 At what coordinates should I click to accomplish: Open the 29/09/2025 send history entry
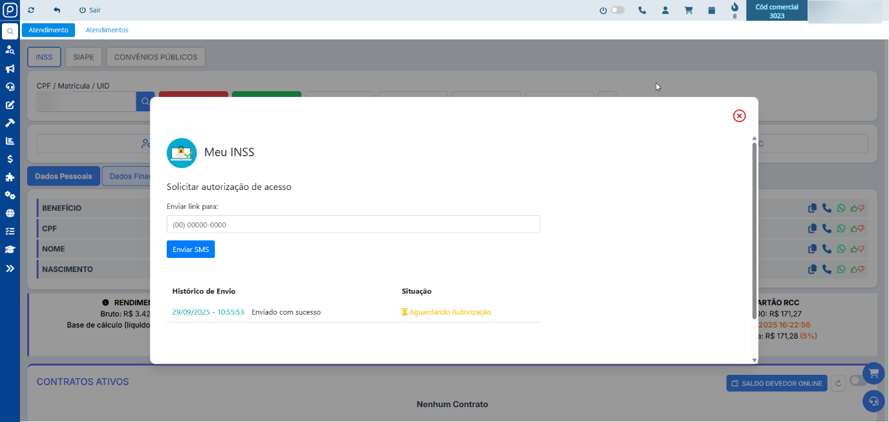[208, 312]
